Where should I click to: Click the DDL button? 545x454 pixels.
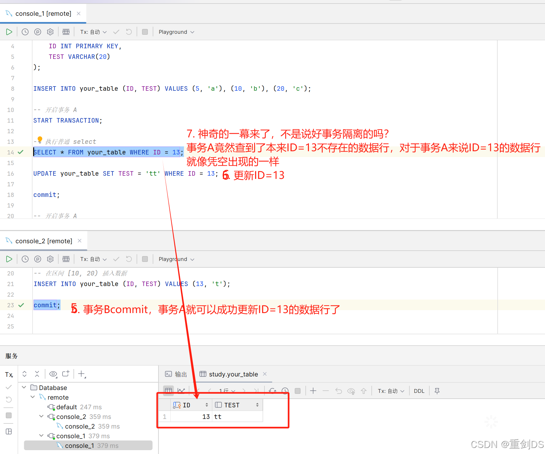419,391
